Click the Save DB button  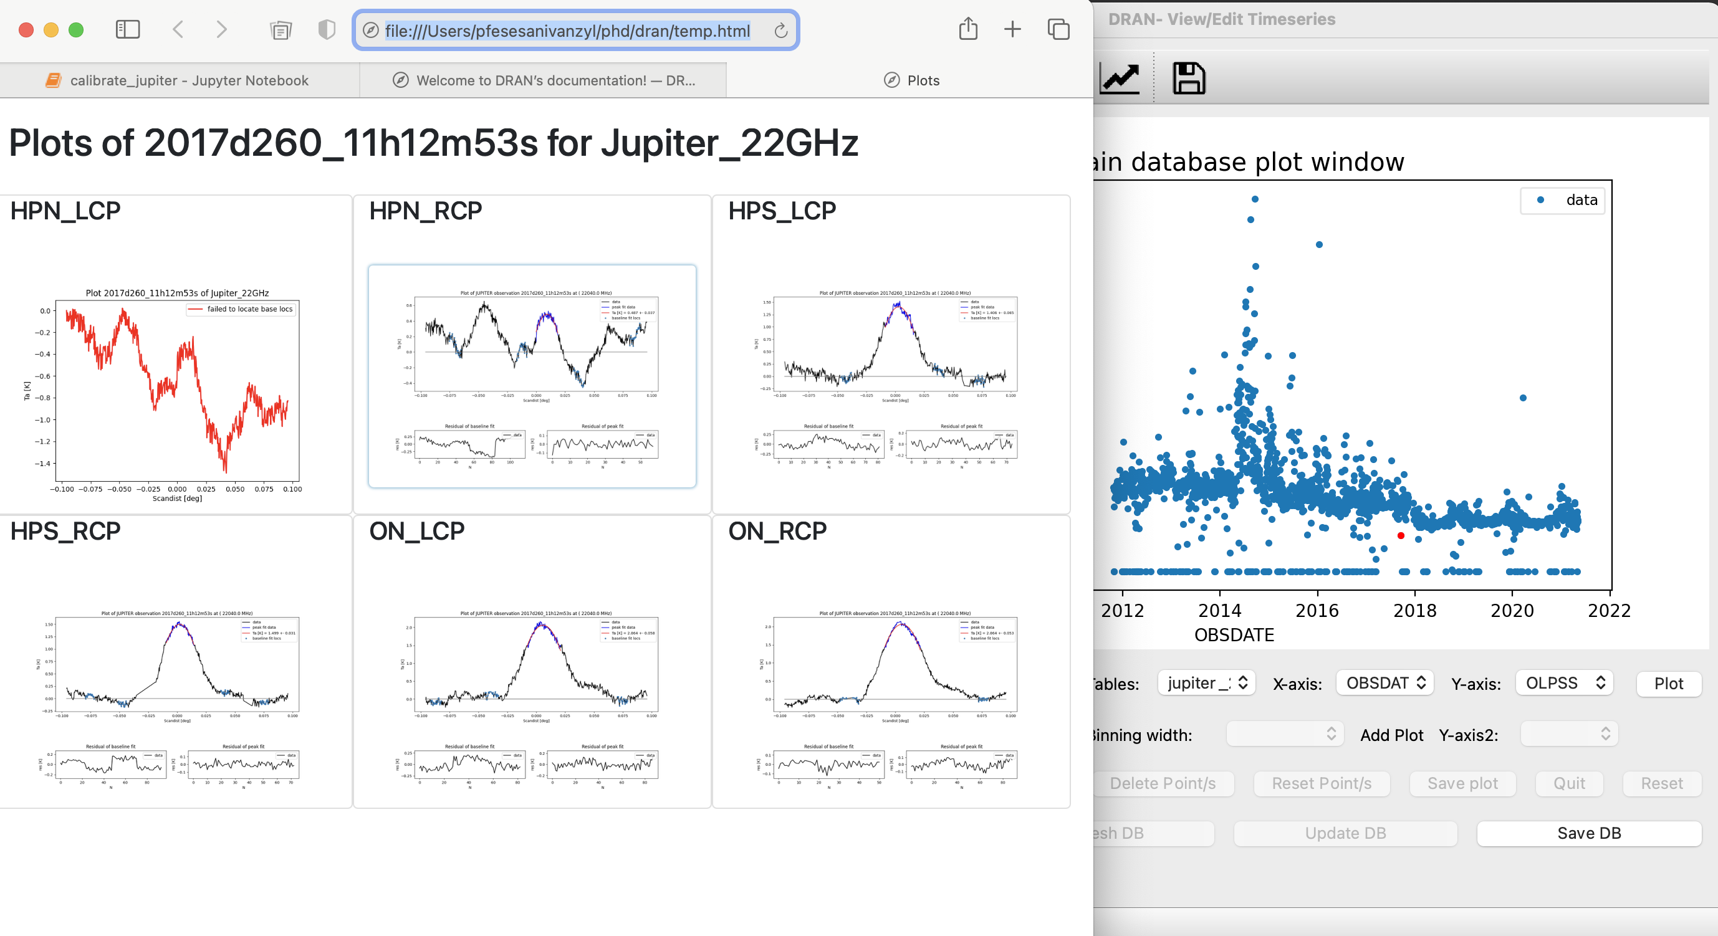click(x=1588, y=834)
